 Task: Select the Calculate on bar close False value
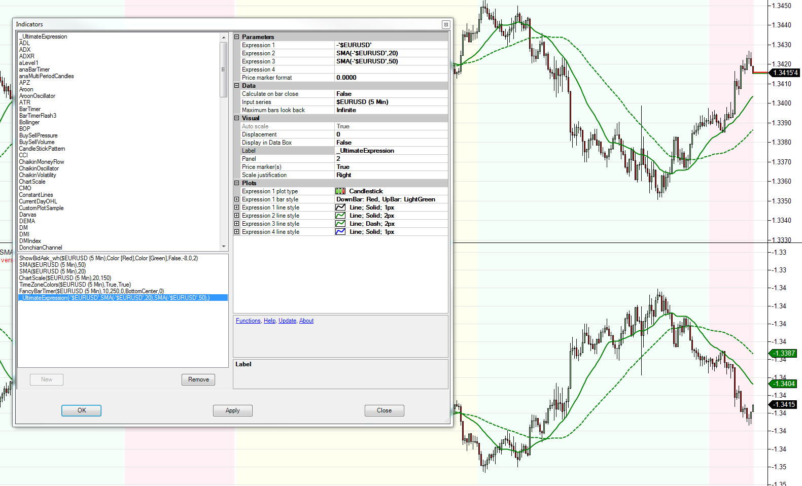[391, 94]
